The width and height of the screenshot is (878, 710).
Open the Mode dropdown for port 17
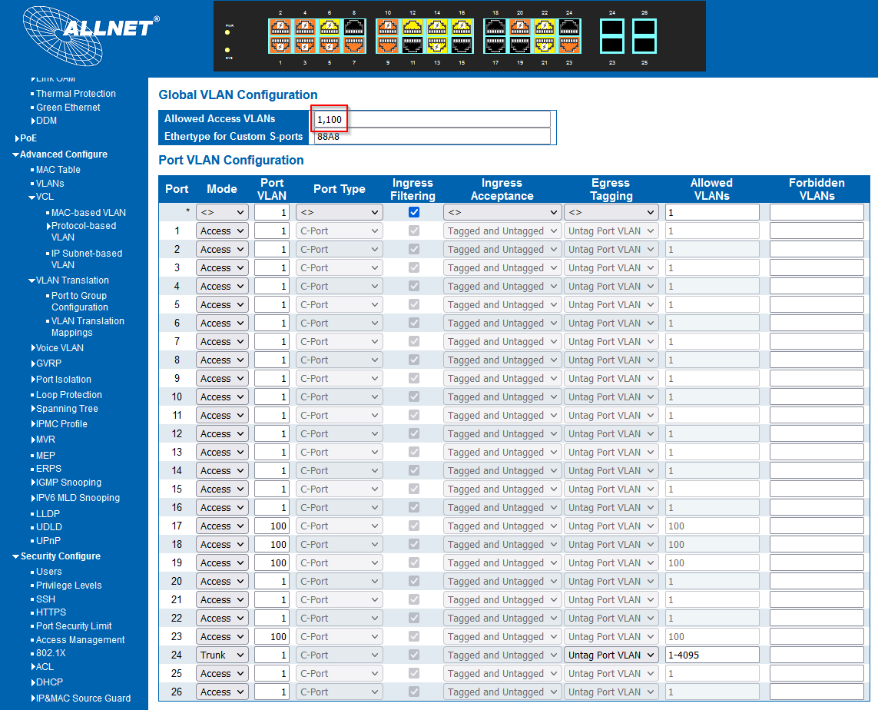[x=222, y=526]
